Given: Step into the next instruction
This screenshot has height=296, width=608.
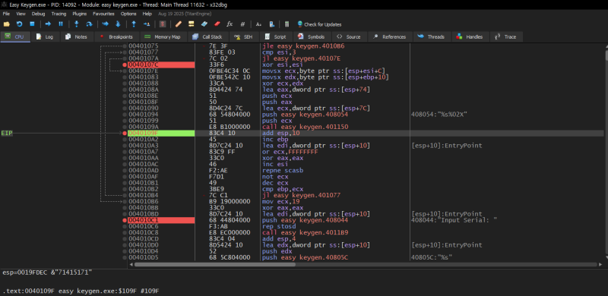Looking at the screenshot, I should [x=77, y=24].
